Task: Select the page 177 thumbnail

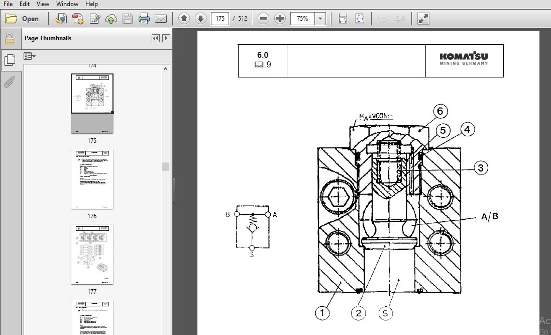Action: 92,255
